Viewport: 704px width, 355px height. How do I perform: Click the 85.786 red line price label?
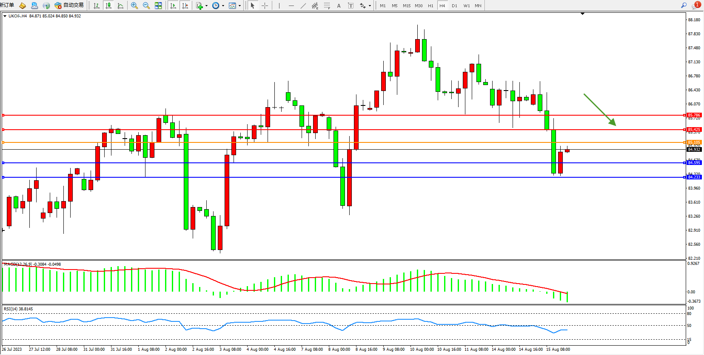coord(694,115)
